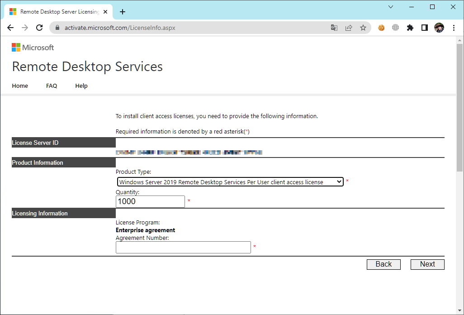Open the tab search chevron
The height and width of the screenshot is (315, 464).
pos(391,7)
